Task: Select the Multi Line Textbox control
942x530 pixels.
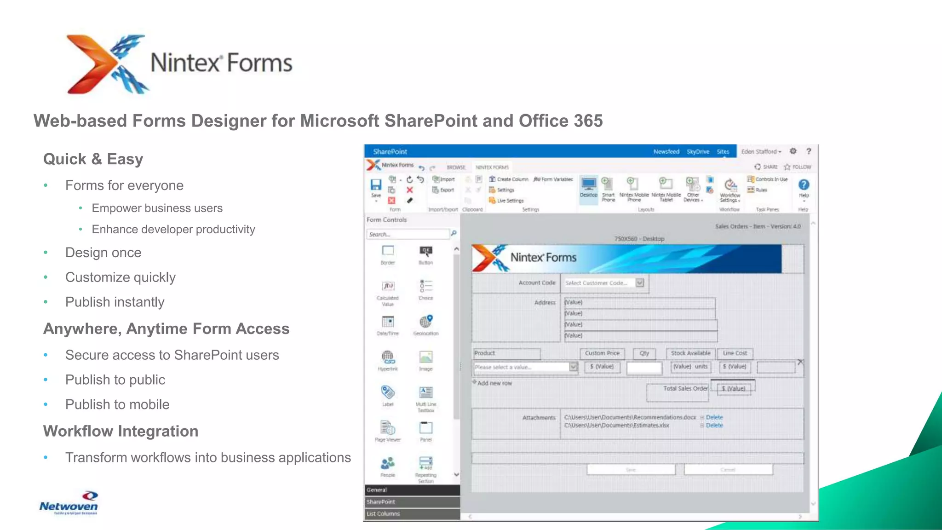Action: point(426,392)
